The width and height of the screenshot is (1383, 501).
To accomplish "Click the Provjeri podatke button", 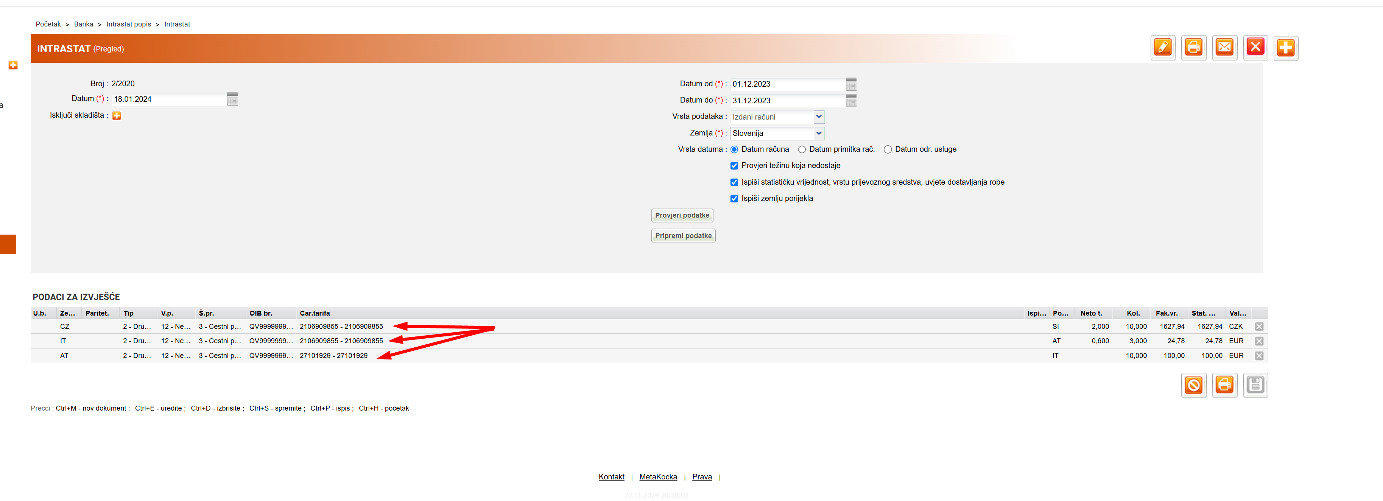I will pos(682,215).
